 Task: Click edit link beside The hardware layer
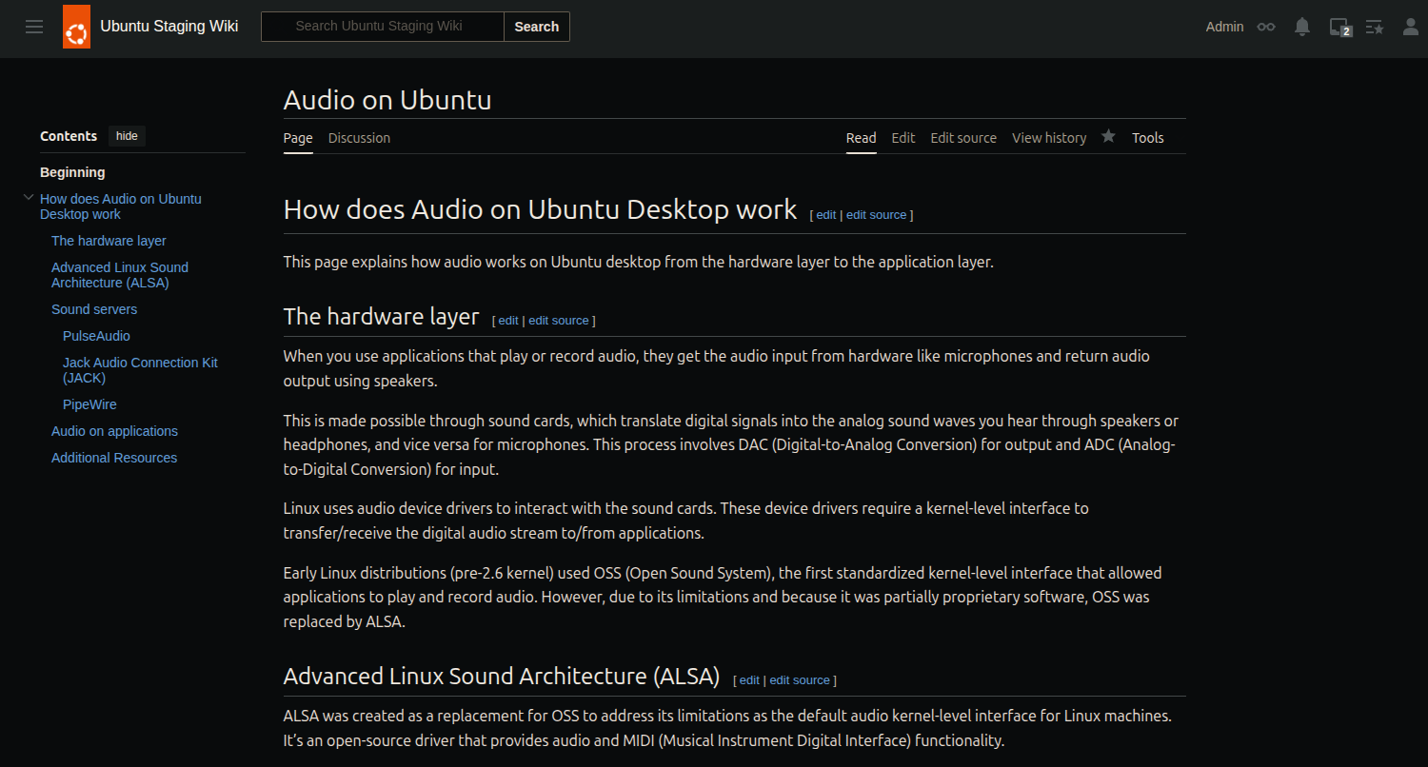[507, 321]
